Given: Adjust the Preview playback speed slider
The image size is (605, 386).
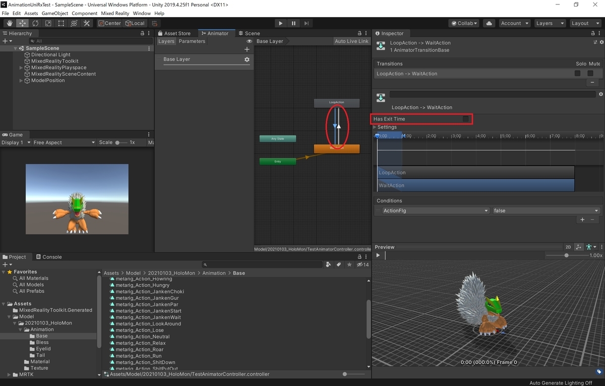Looking at the screenshot, I should [x=567, y=255].
